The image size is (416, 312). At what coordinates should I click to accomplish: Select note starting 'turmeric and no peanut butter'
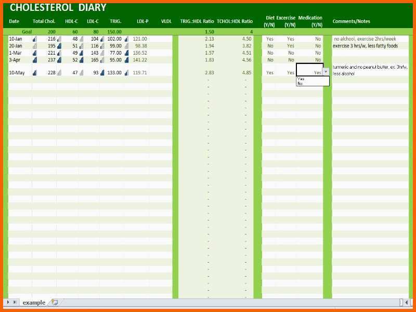(x=370, y=70)
